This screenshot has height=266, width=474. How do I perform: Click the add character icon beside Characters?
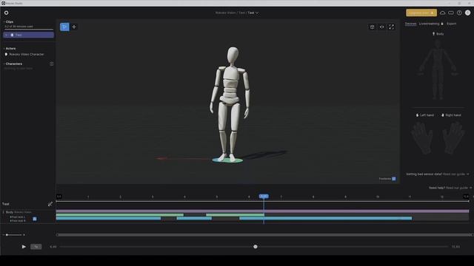coord(52,64)
